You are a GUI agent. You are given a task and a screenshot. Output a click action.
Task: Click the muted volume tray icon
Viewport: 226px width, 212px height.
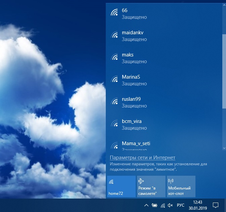[x=170, y=205]
